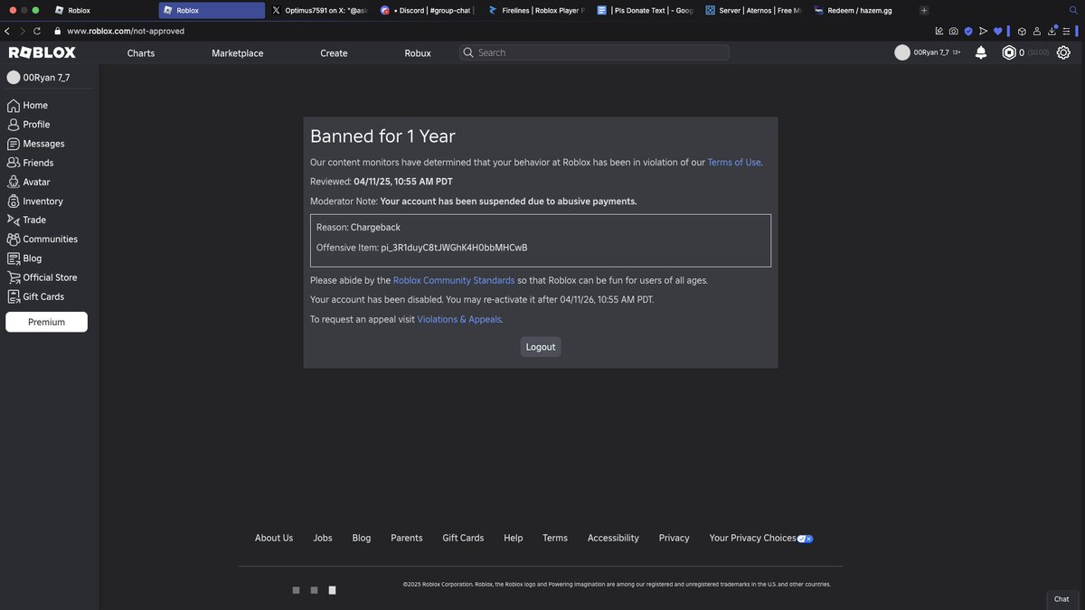This screenshot has height=610, width=1085.
Task: Switch to the Discord group-chat tab
Action: click(428, 10)
